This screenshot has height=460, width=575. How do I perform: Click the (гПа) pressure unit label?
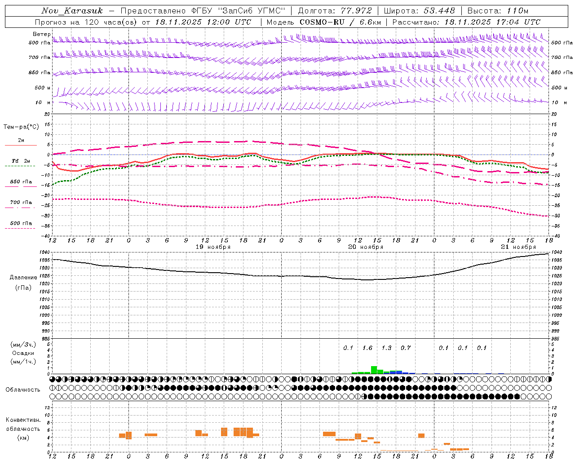pyautogui.click(x=23, y=288)
